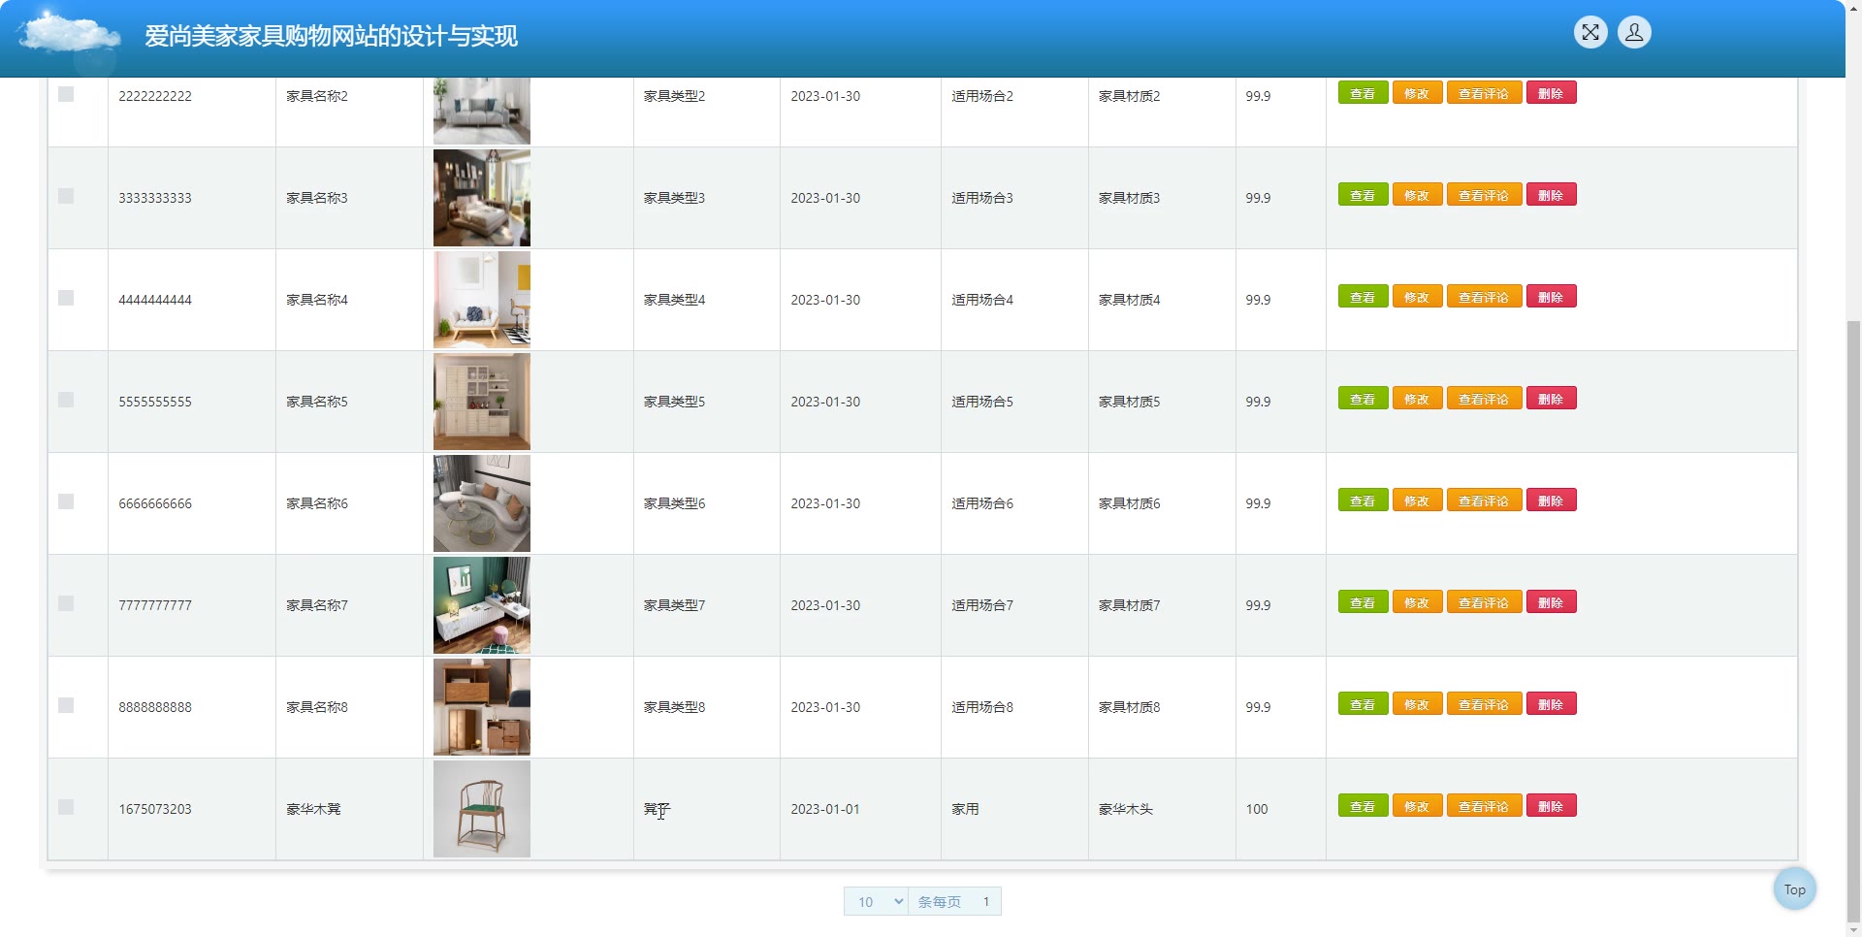1862x937 pixels.
Task: Delete 家具名称7 with 删除 button
Action: pyautogui.click(x=1551, y=602)
